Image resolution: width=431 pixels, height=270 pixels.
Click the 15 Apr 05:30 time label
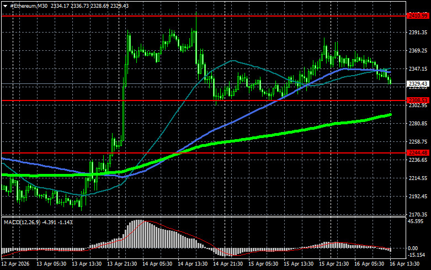[x=263, y=264]
